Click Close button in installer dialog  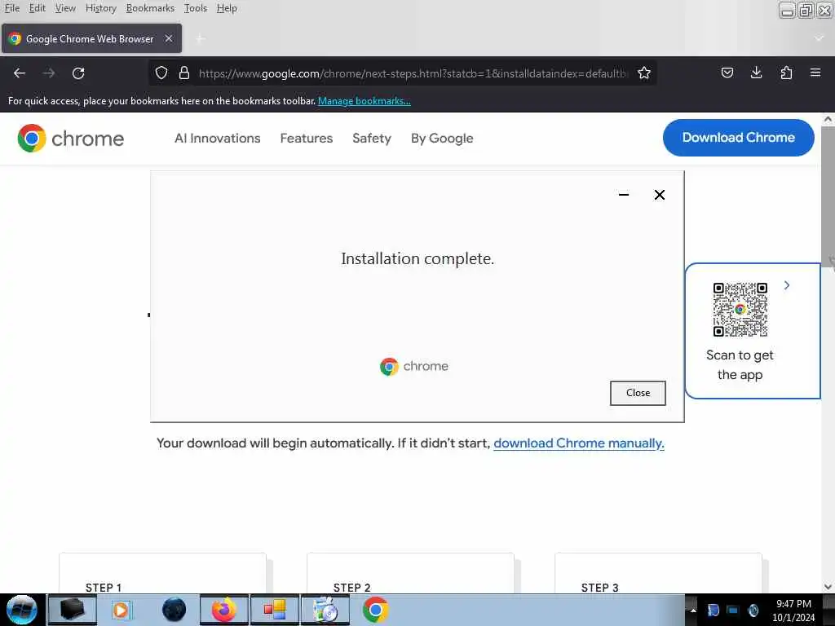(x=638, y=393)
